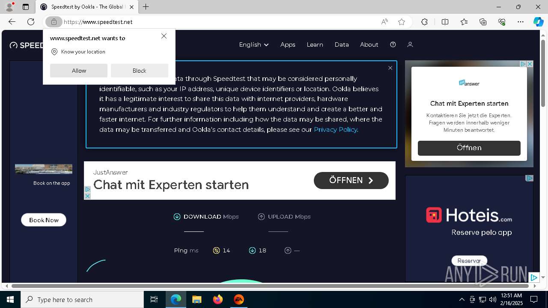Screen dimensions: 548x308
Task: Open File Explorer from taskbar
Action: click(197, 299)
